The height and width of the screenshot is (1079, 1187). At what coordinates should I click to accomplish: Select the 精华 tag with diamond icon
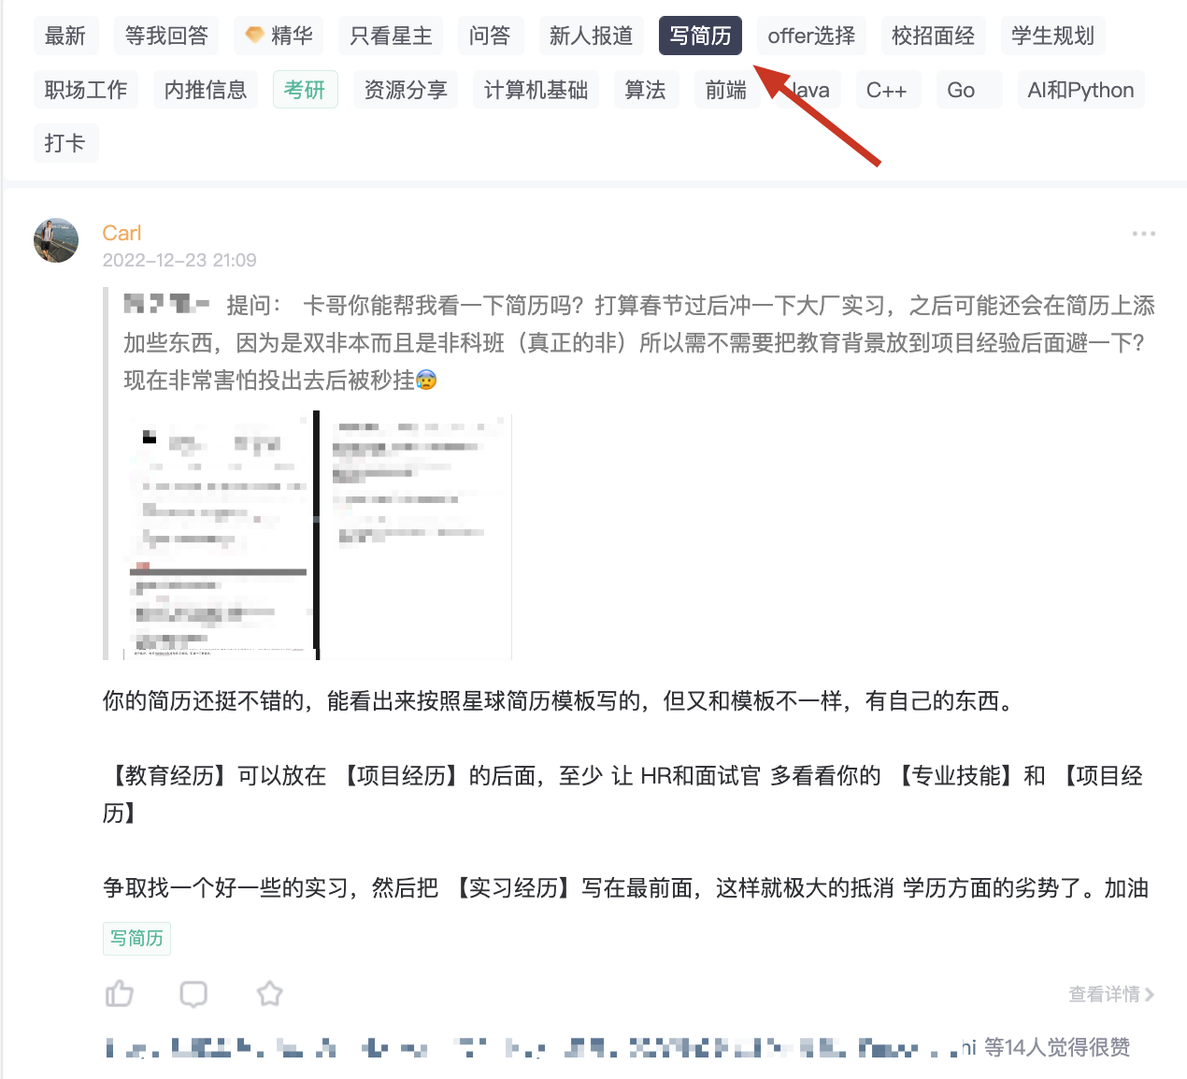pos(279,36)
